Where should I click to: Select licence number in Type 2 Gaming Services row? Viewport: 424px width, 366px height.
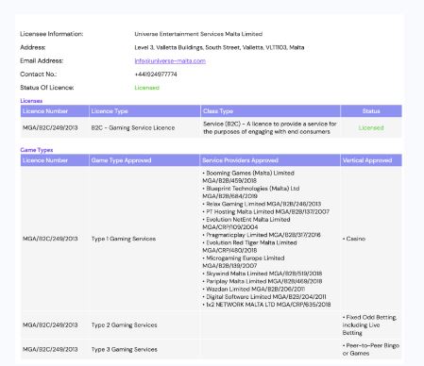pyautogui.click(x=50, y=324)
